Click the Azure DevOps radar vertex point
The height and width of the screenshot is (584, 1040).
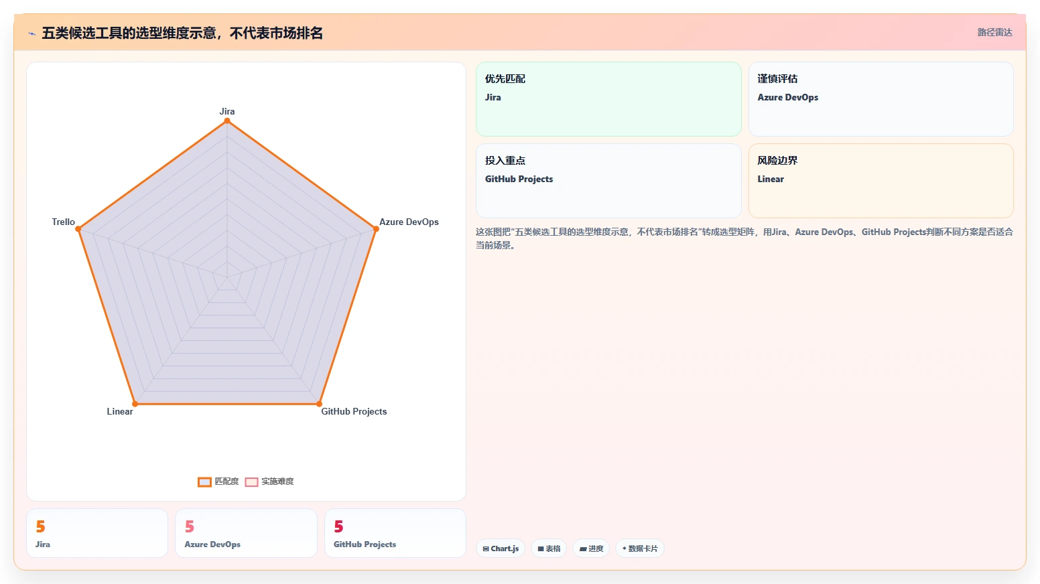pos(375,229)
